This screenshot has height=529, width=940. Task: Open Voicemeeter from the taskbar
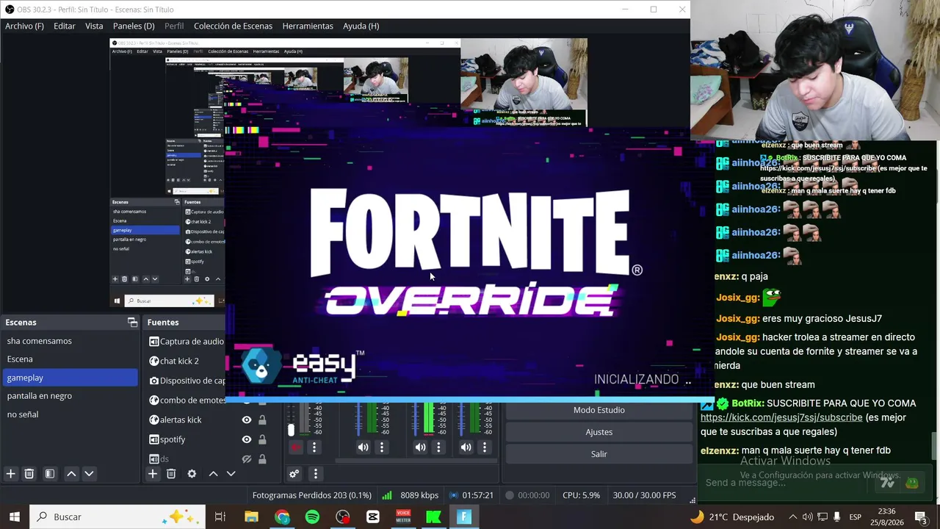403,517
